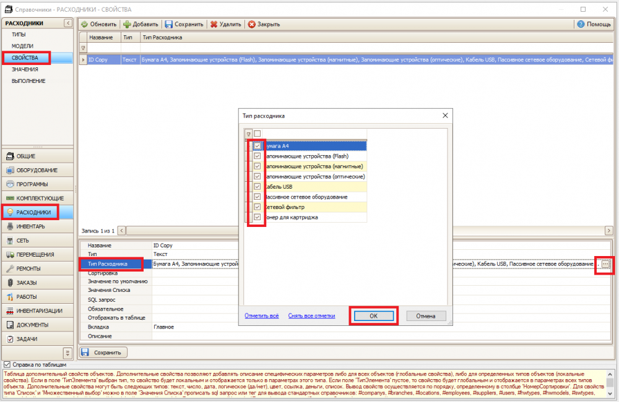The image size is (619, 402).
Task: Open the ОБЩИЕ section icon
Action: coord(11,156)
